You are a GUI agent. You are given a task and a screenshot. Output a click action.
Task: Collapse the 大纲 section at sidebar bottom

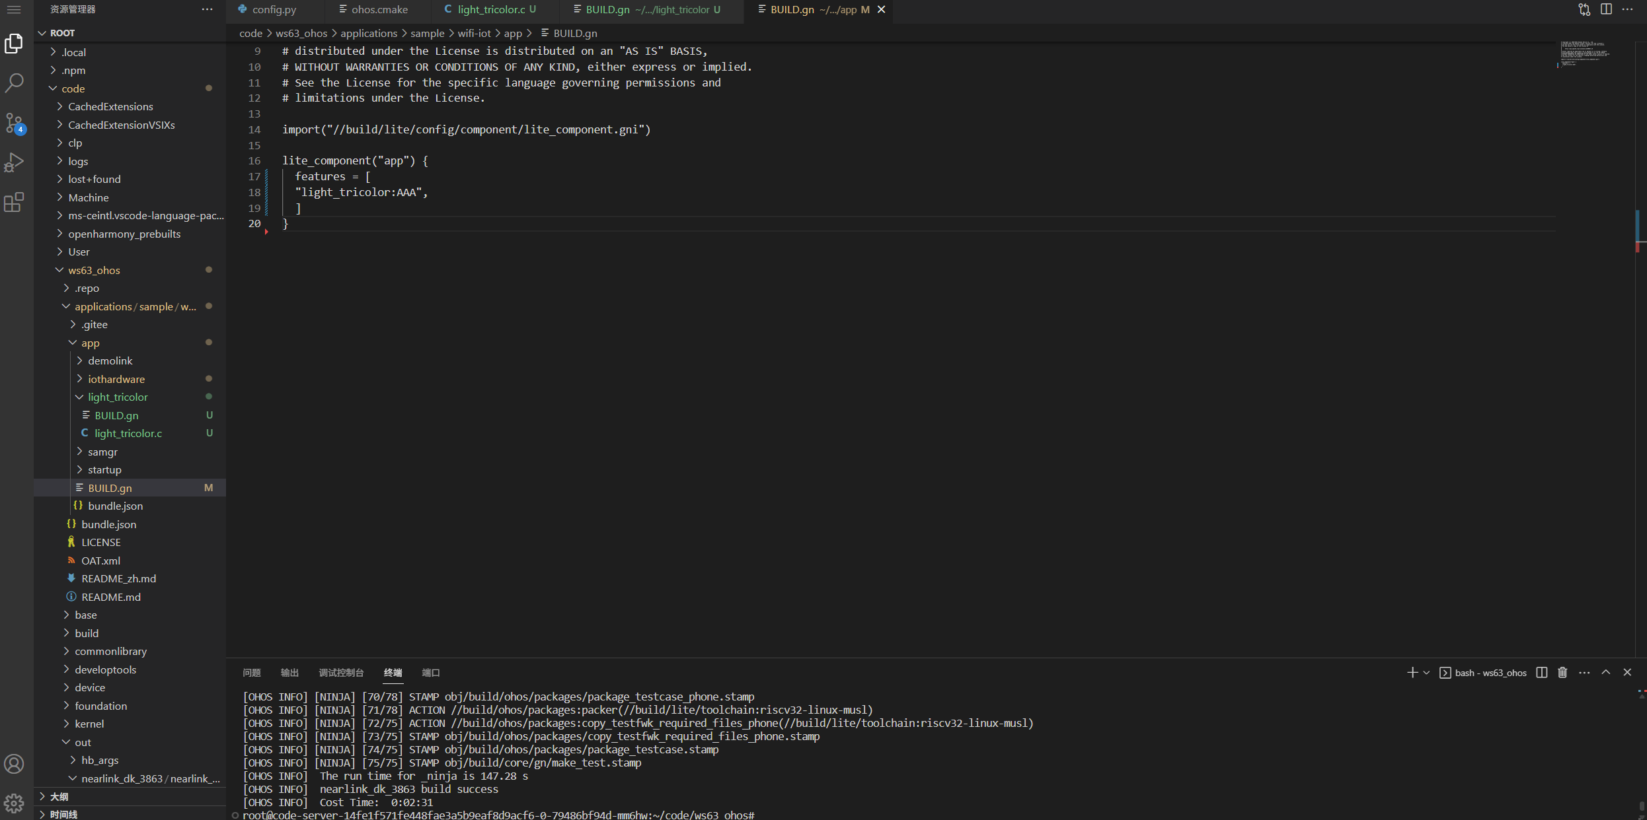click(58, 796)
